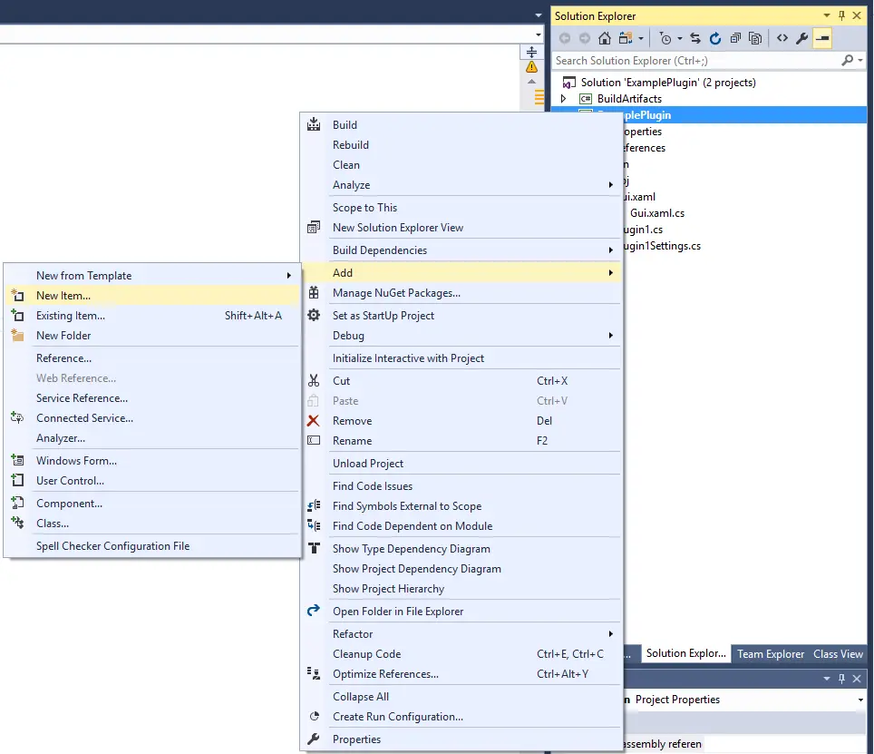The height and width of the screenshot is (754, 874).
Task: Select New Item... from Add submenu
Action: coord(152,296)
